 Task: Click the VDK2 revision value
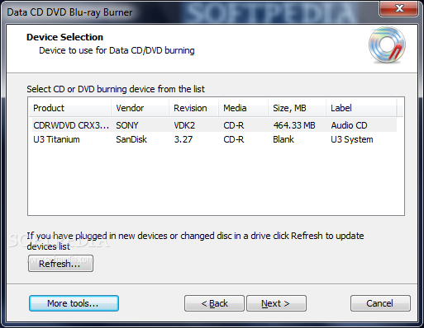(184, 125)
